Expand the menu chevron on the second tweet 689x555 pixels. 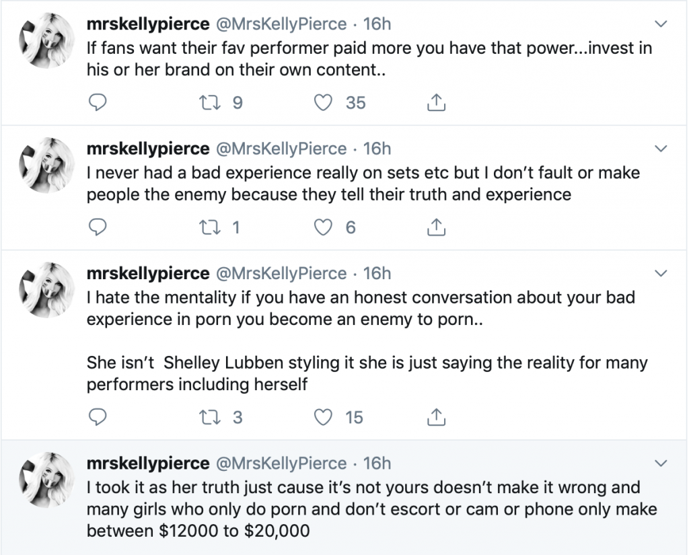pyautogui.click(x=661, y=149)
